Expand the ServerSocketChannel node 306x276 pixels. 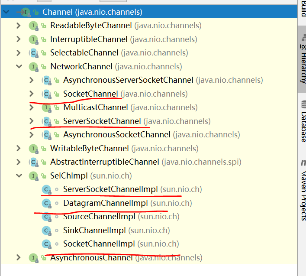31,121
